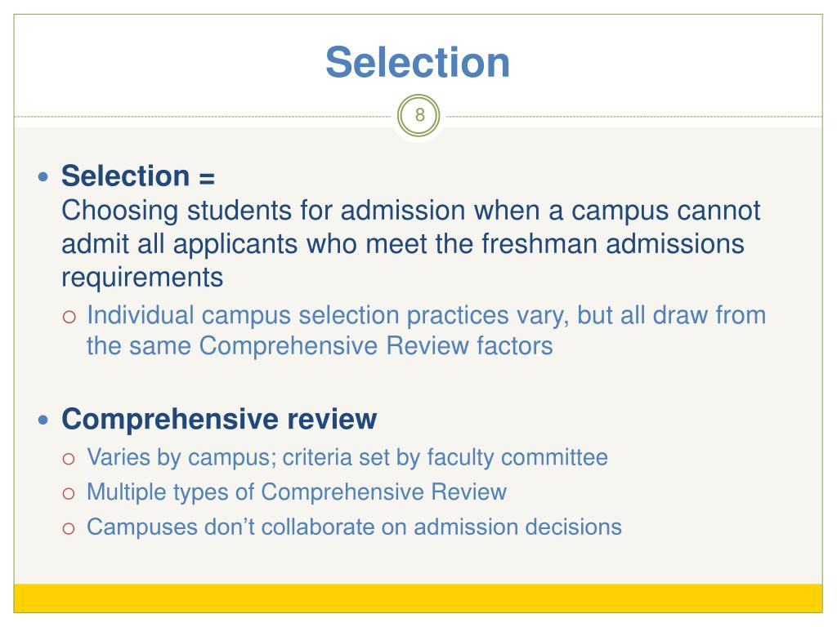Click the hollow bullet before 'Individual campus selection'
This screenshot has height=627, width=837.
69,318
